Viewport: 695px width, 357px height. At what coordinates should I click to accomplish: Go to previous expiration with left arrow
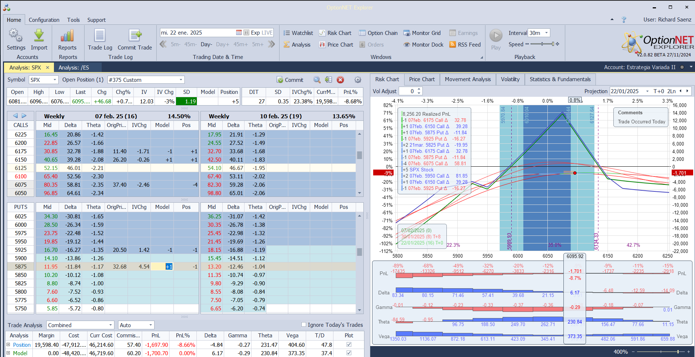tap(15, 116)
